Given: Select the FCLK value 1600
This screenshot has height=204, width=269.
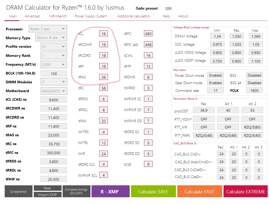Looking at the screenshot, I should 254,90.
